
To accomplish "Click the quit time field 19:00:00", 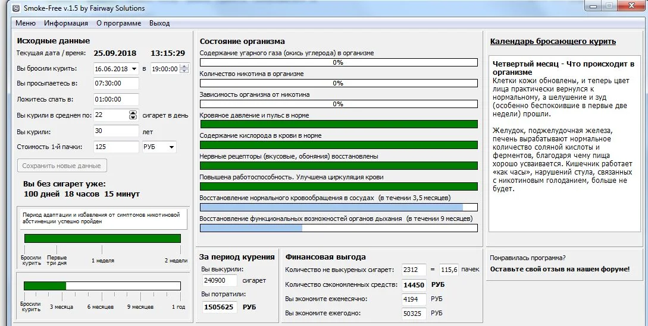I will 165,69.
